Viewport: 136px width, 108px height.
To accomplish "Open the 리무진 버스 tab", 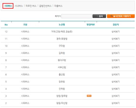I will [31, 6].
